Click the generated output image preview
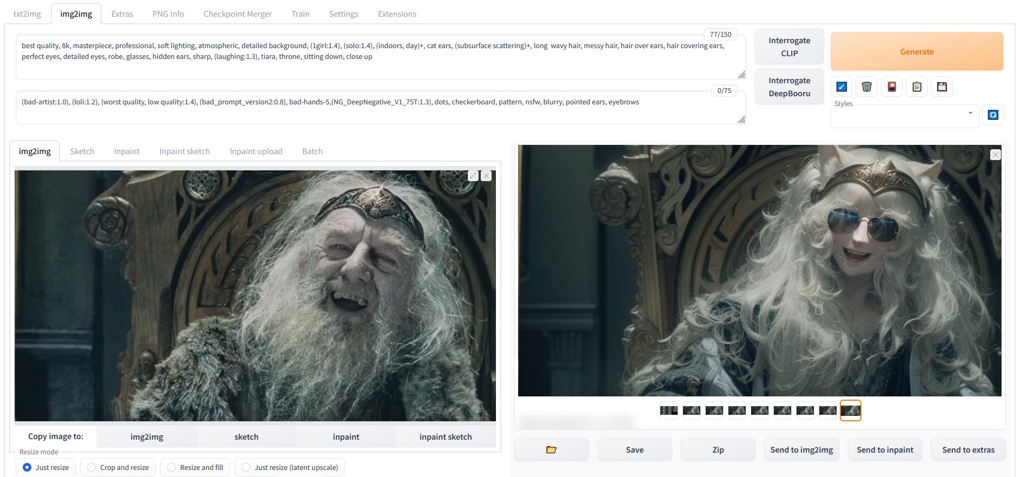This screenshot has width=1021, height=477. point(759,270)
